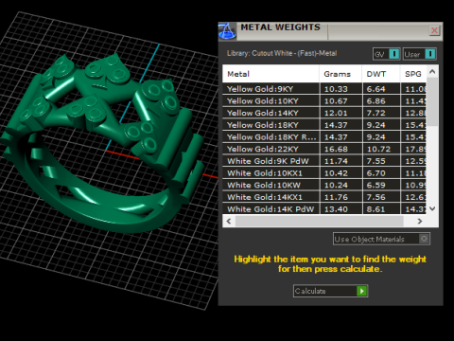The image size is (454, 341).
Task: Sort by the Grams column header
Action: pyautogui.click(x=340, y=74)
